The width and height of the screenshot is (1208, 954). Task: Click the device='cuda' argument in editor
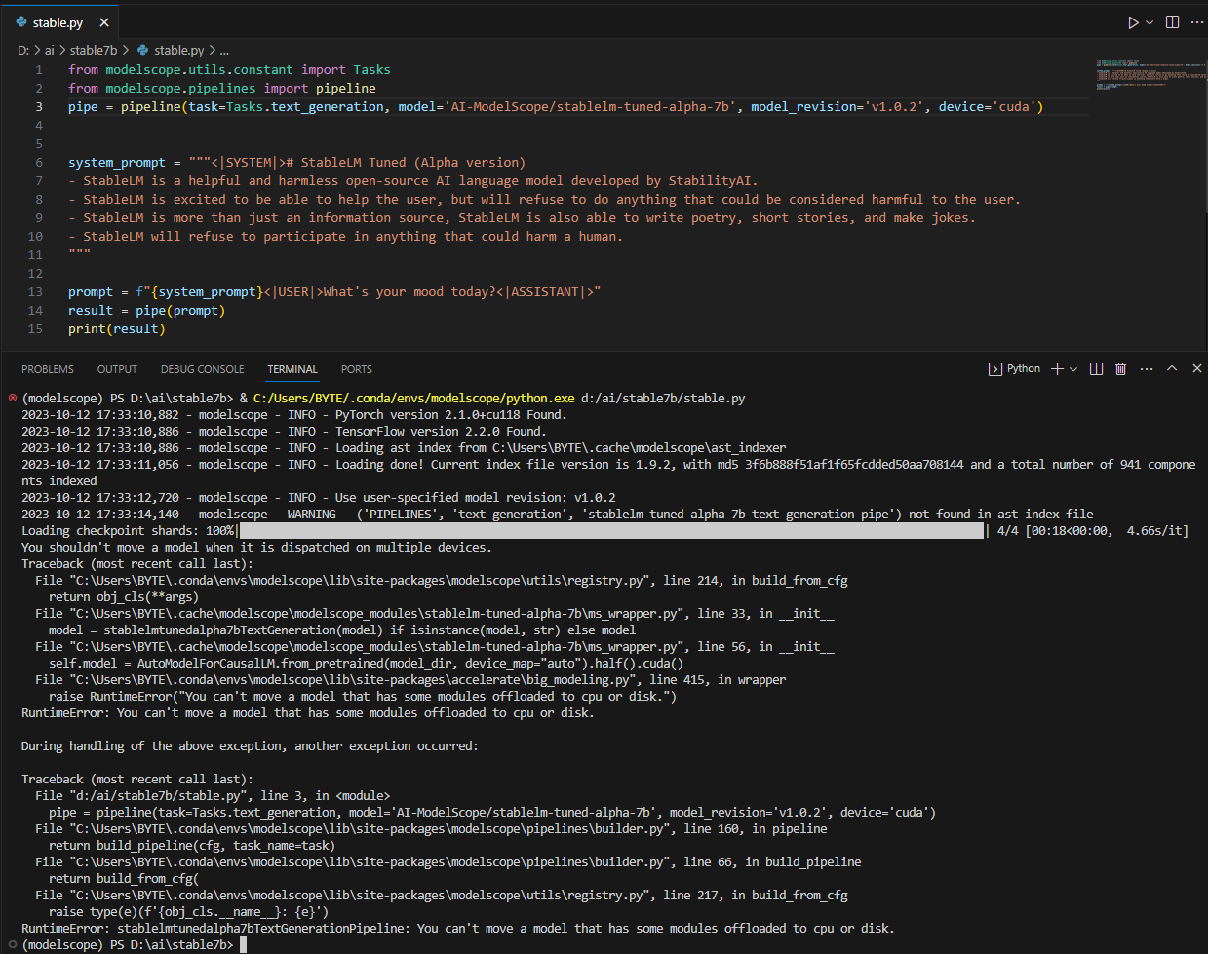click(x=988, y=107)
